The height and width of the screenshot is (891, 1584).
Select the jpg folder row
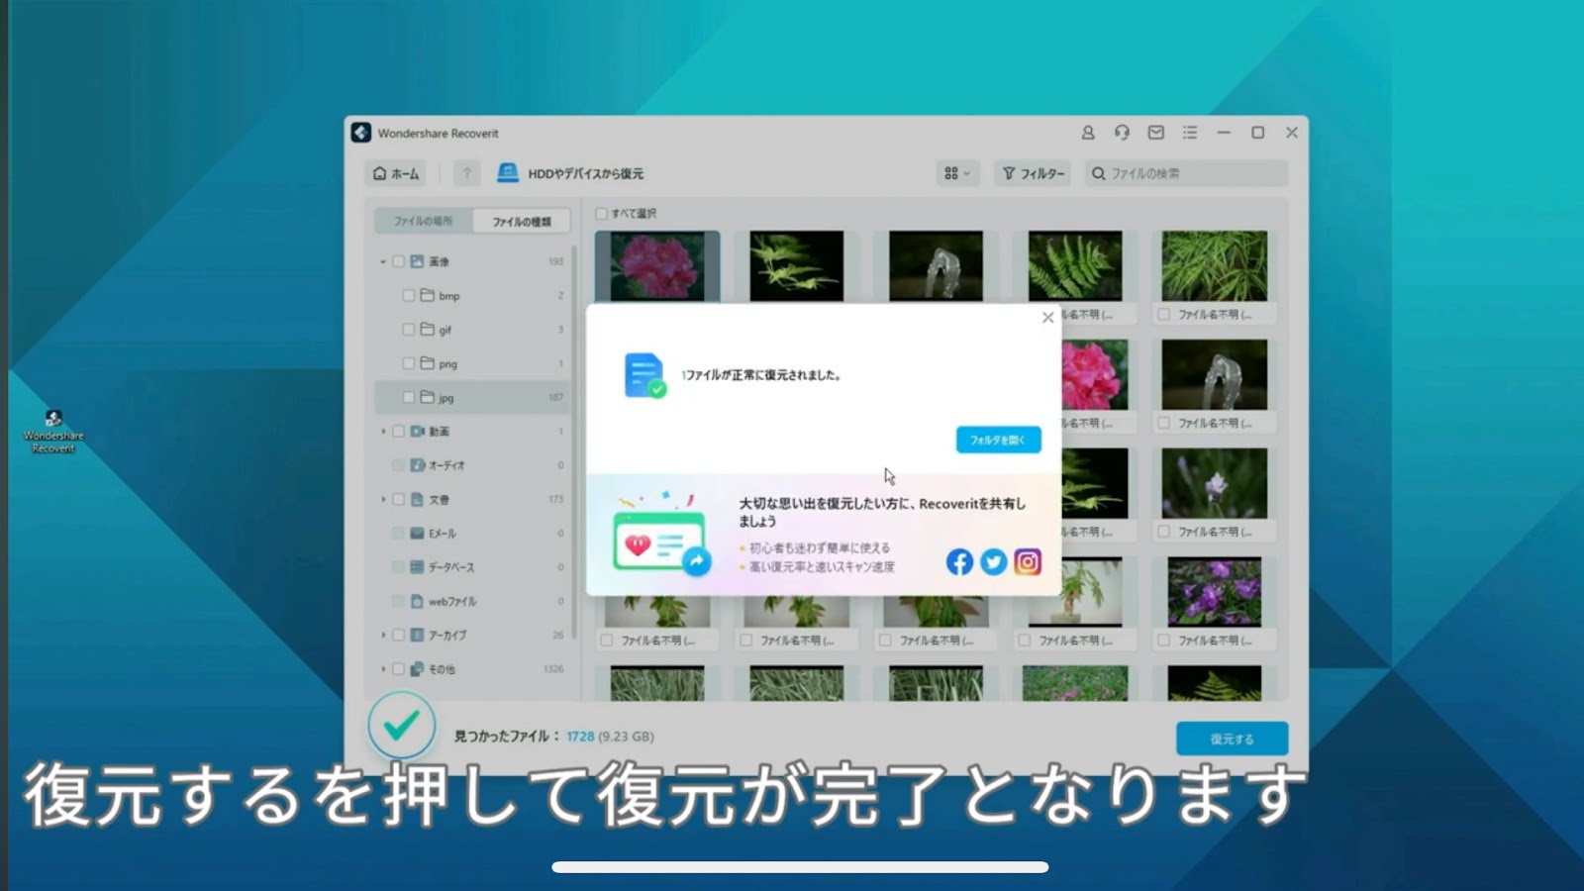(472, 397)
